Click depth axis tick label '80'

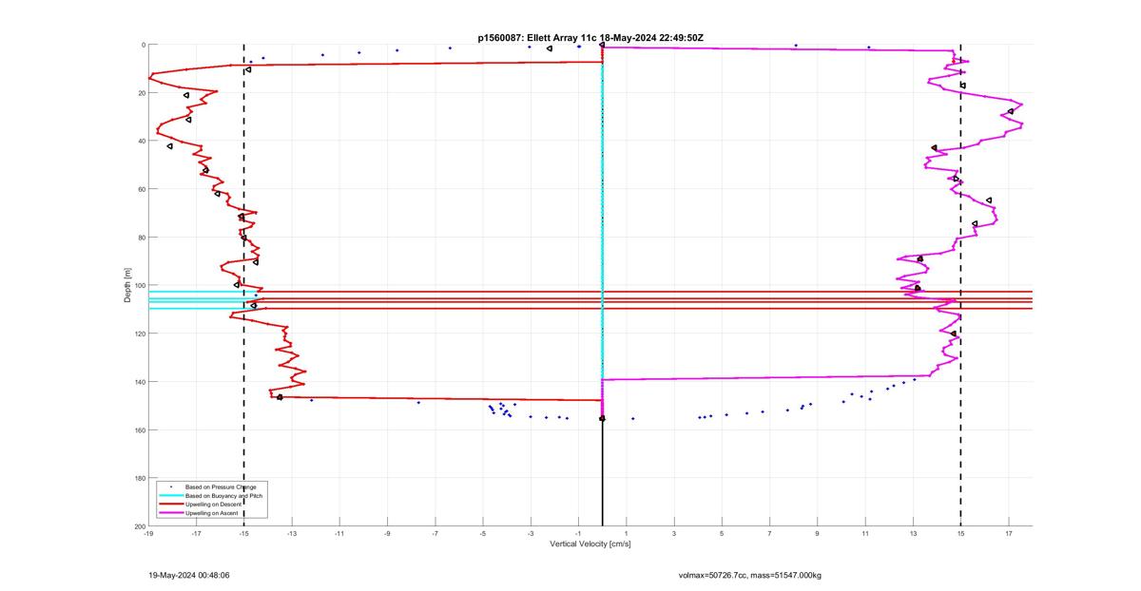tap(141, 238)
